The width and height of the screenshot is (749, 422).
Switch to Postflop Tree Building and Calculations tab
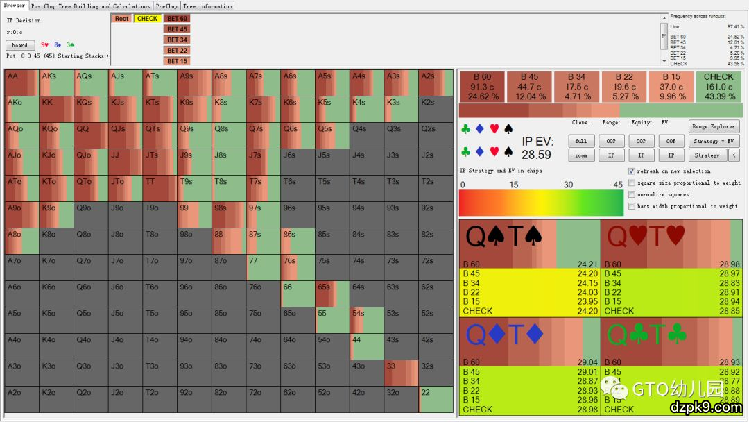click(90, 6)
